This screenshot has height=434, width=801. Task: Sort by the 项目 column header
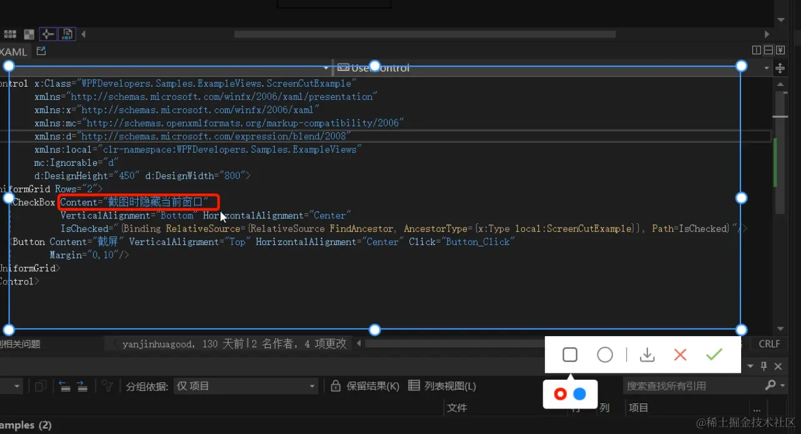638,408
